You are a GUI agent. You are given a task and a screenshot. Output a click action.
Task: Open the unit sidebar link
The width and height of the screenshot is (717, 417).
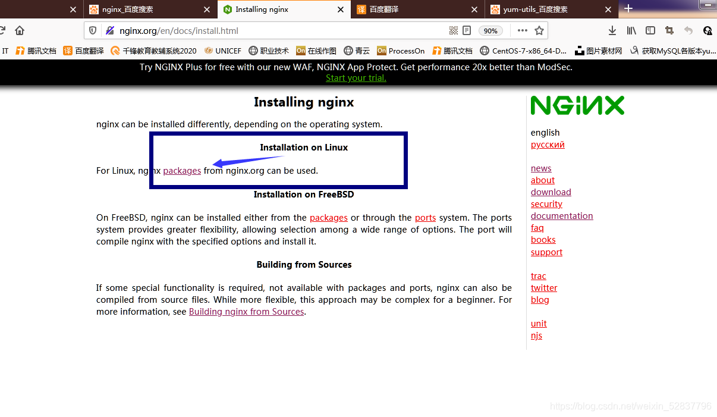[x=539, y=324]
